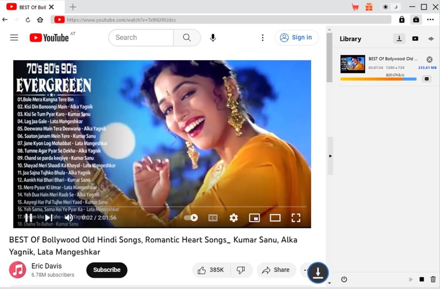Viewport: 440px width, 289px height.
Task: Open the shopping cart icon
Action: tap(355, 7)
